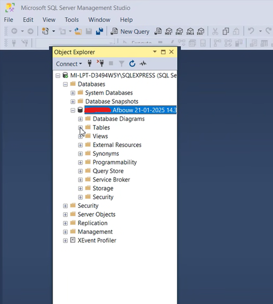Open the Edit menu
This screenshot has width=273, height=304.
[28, 20]
